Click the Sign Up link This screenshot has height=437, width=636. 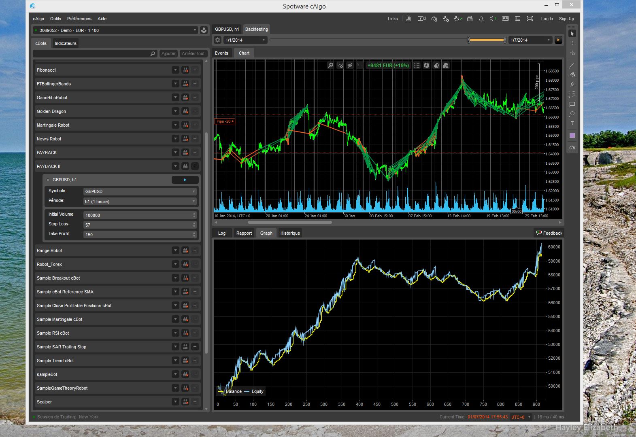pyautogui.click(x=566, y=19)
